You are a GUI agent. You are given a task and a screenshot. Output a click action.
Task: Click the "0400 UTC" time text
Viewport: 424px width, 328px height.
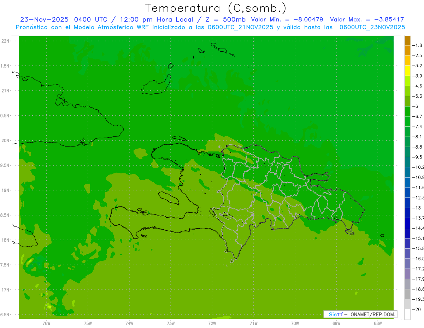(x=90, y=19)
